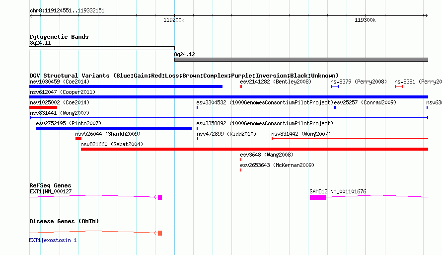Click the esv25257 (Conrad2009) label text
The width and height of the screenshot is (442, 255).
[365, 103]
